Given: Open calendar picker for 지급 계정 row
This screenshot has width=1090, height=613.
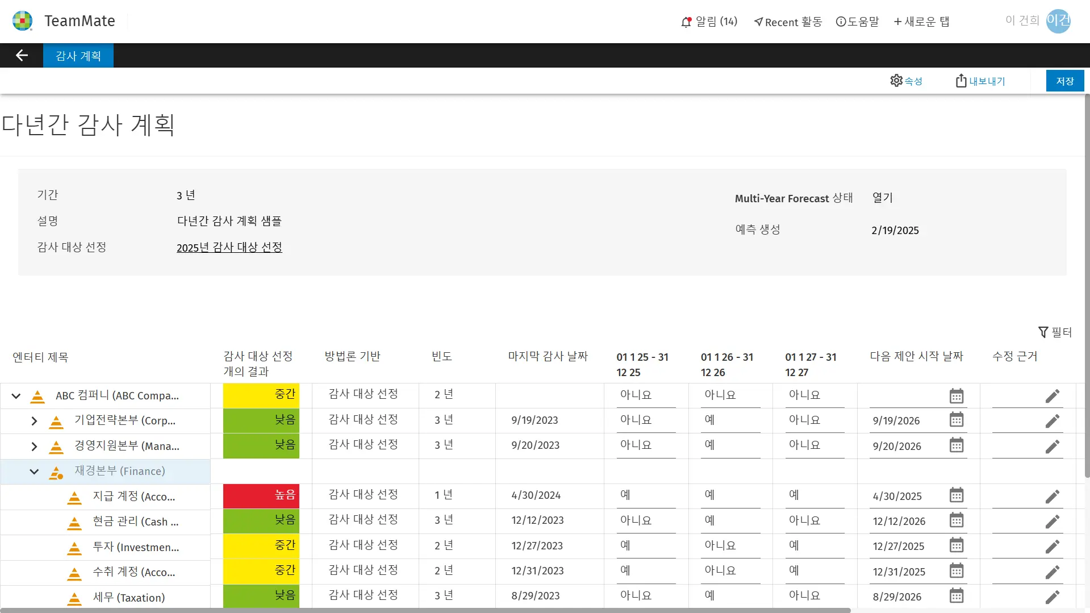Looking at the screenshot, I should point(957,495).
